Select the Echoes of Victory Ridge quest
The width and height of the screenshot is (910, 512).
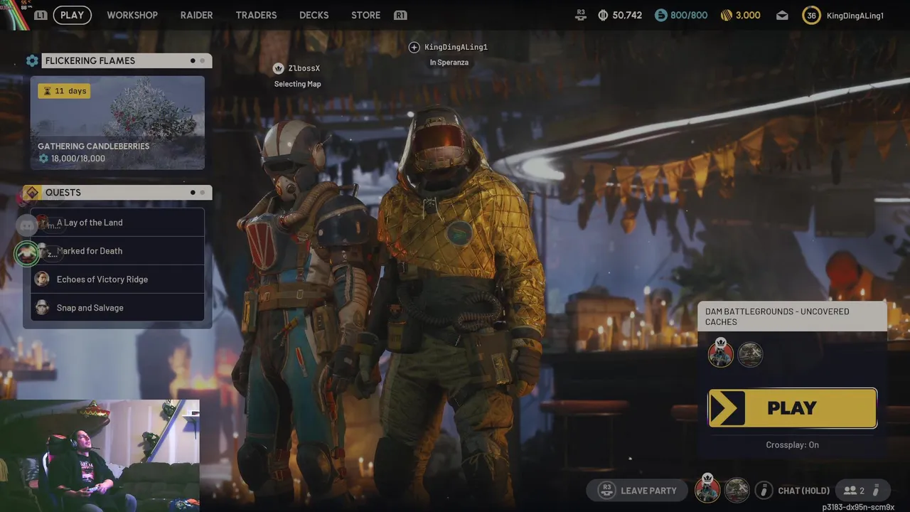117,279
